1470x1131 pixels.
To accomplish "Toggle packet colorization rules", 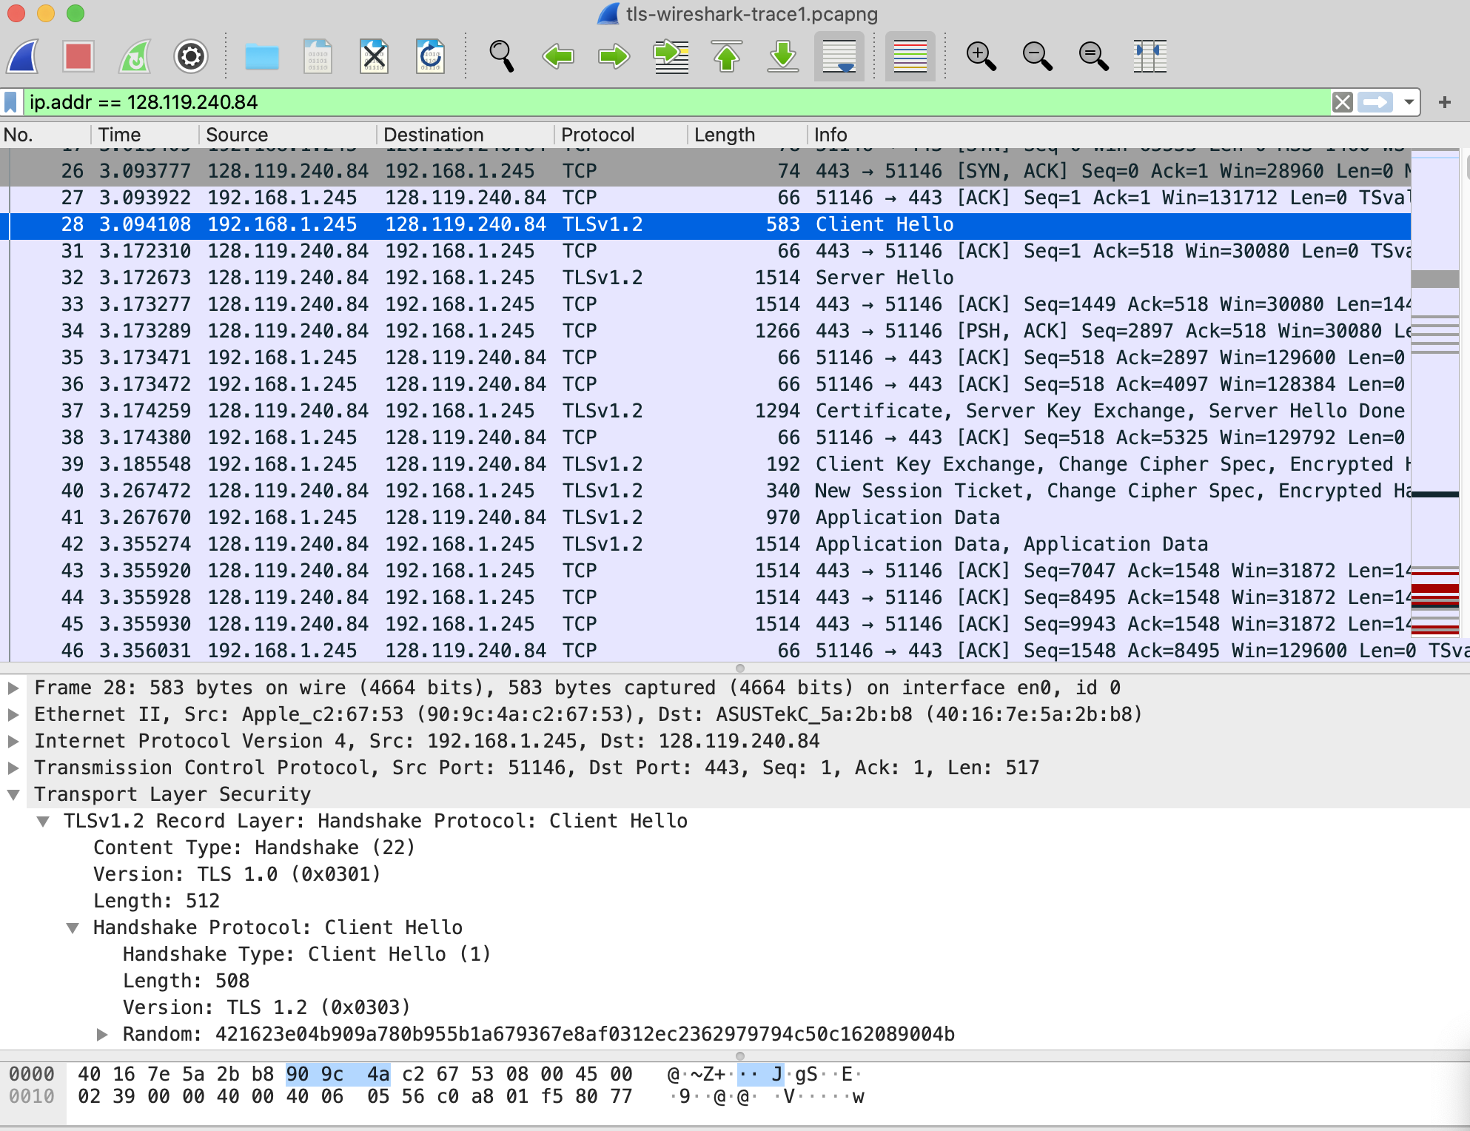I will click(x=910, y=56).
